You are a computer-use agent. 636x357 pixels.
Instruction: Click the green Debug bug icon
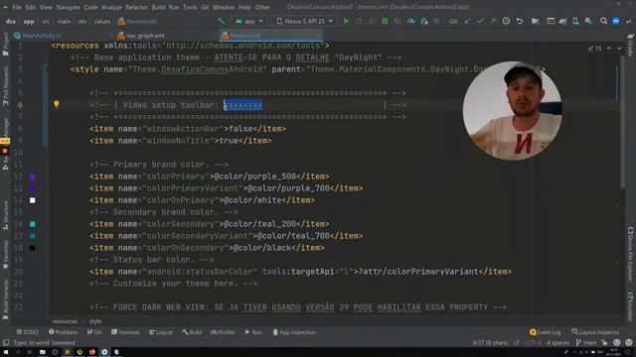point(385,21)
